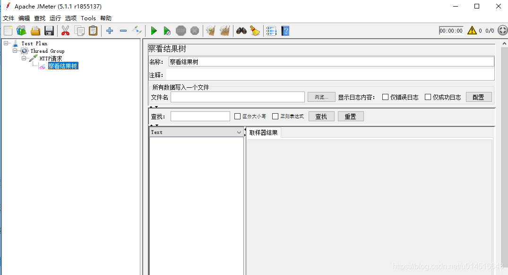Click the Cut scissors icon
The height and width of the screenshot is (275, 508).
(65, 31)
